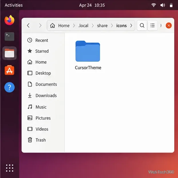The width and height of the screenshot is (178, 178).
Task: Open Ubuntu Software from the dock
Action: 9,70
